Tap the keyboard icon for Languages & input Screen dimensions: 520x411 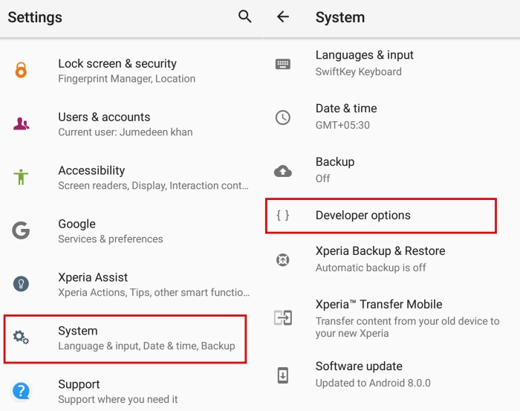283,64
